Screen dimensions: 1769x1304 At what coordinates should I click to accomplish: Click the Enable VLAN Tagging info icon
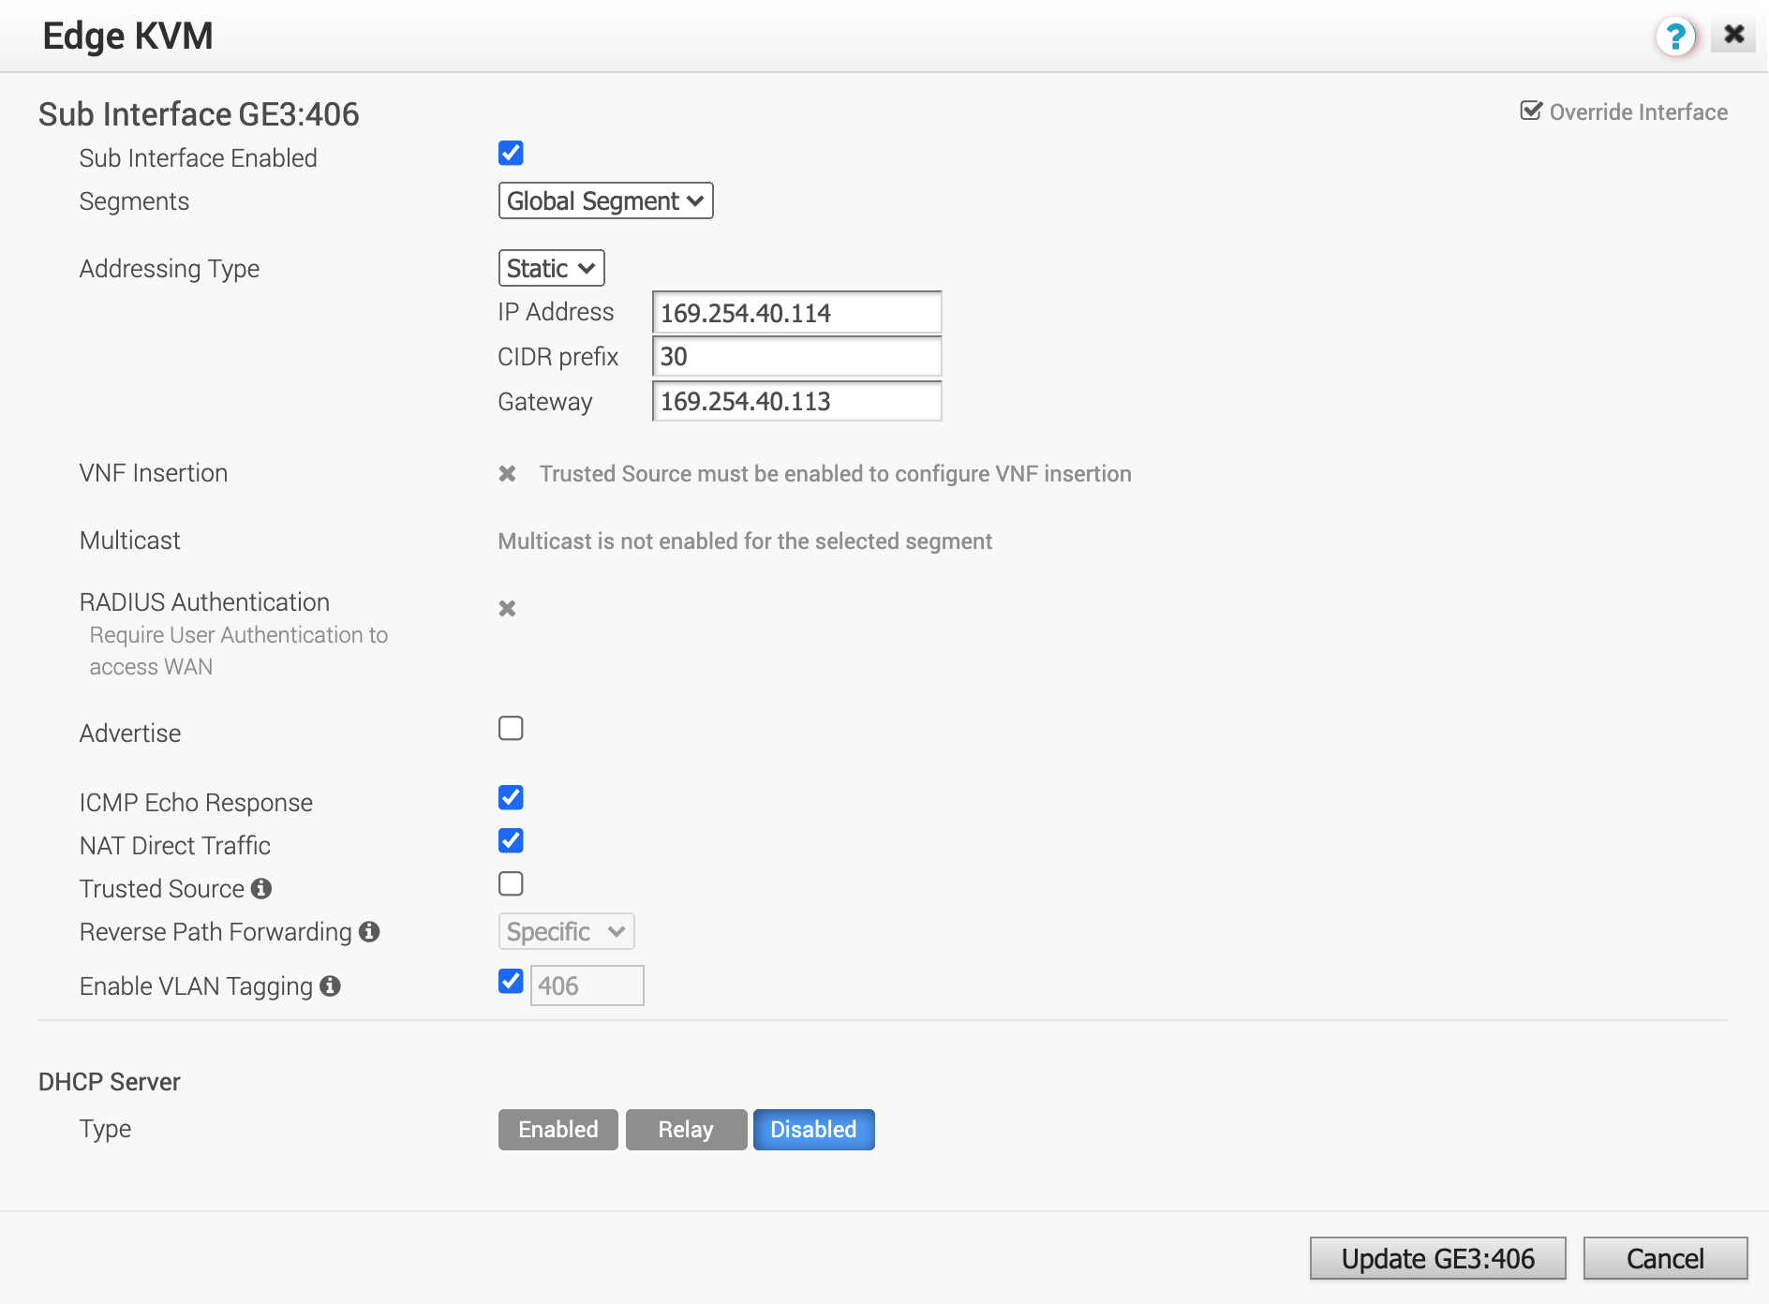coord(330,985)
